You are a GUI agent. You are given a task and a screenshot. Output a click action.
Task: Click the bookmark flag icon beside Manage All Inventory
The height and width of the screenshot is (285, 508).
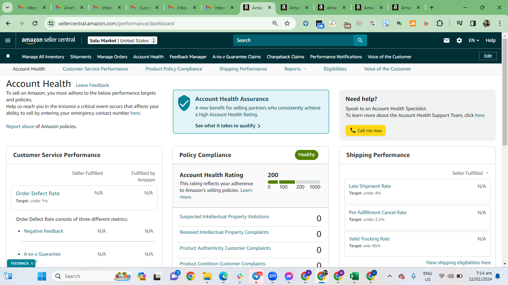pyautogui.click(x=8, y=56)
